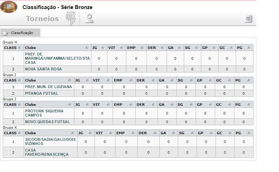Click sort arrow on PG column in Grupo H

[x=249, y=48]
